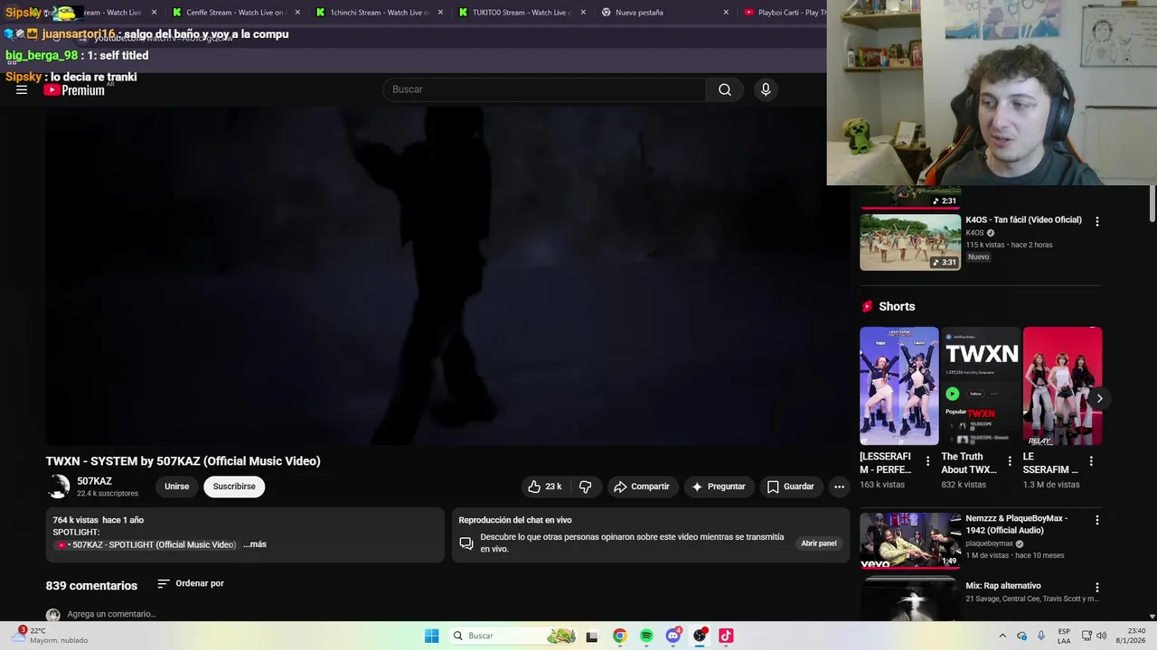Screen dimensions: 1157x650
Task: Open LE SSERAFIM short thumbnail
Action: (1062, 385)
